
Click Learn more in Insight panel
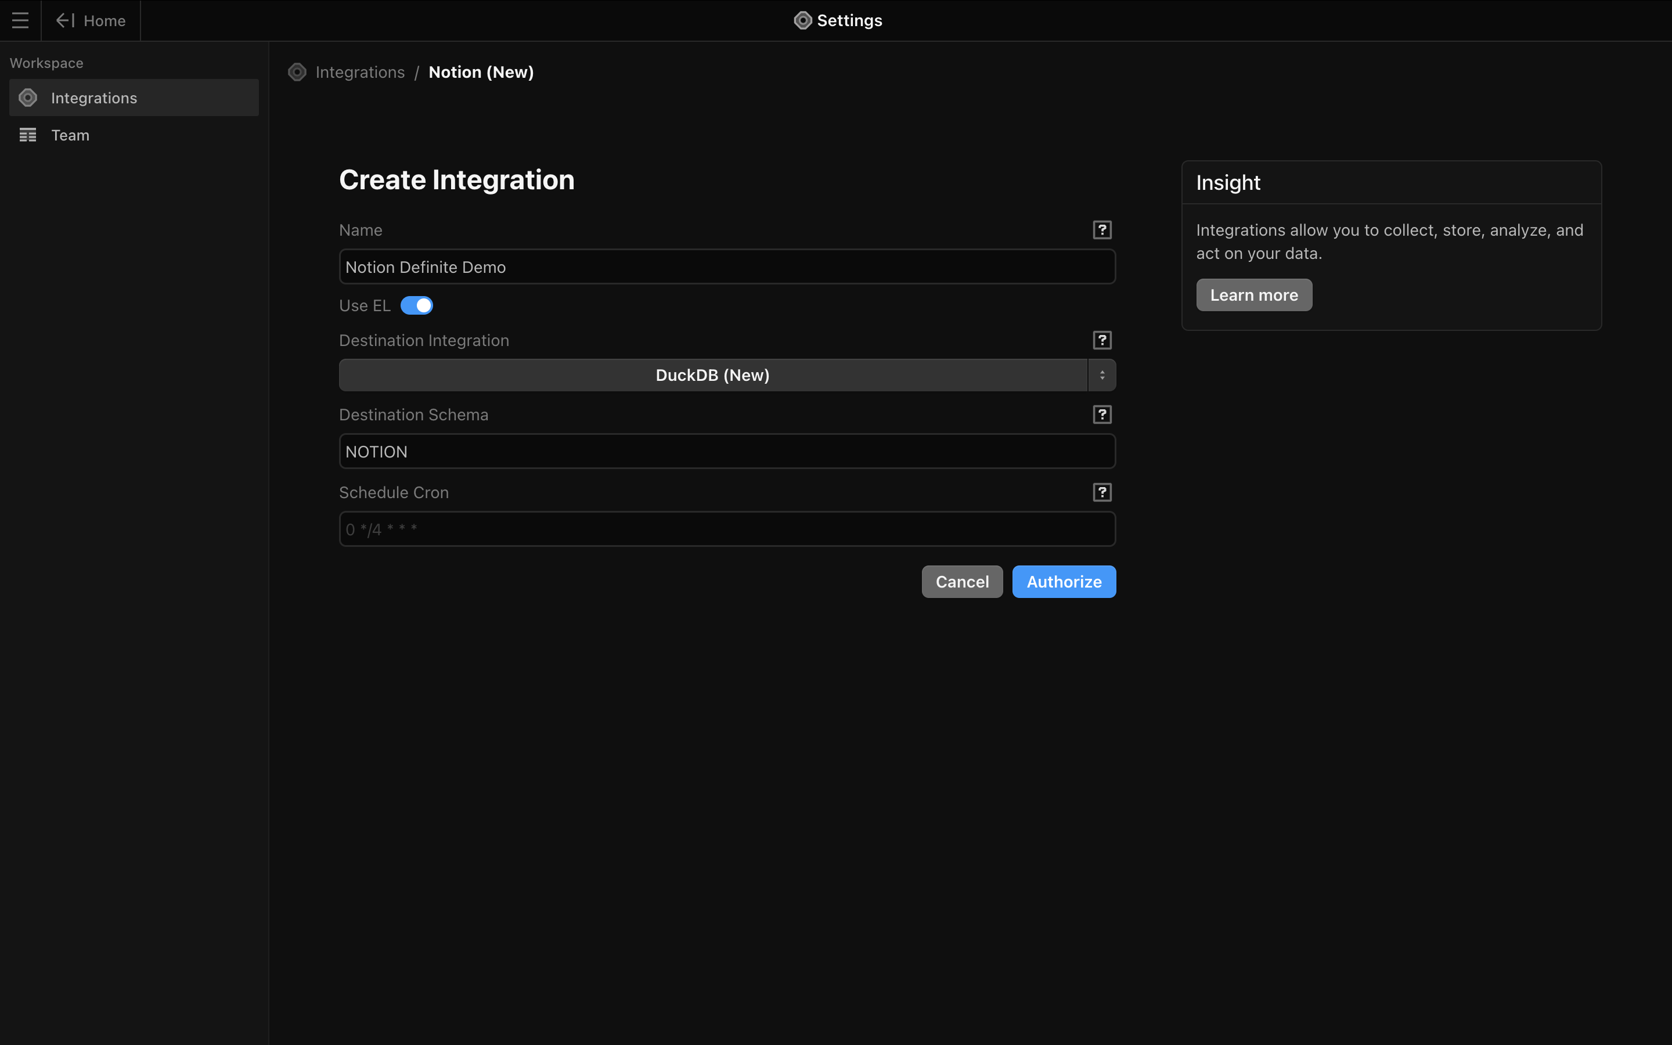pyautogui.click(x=1253, y=295)
